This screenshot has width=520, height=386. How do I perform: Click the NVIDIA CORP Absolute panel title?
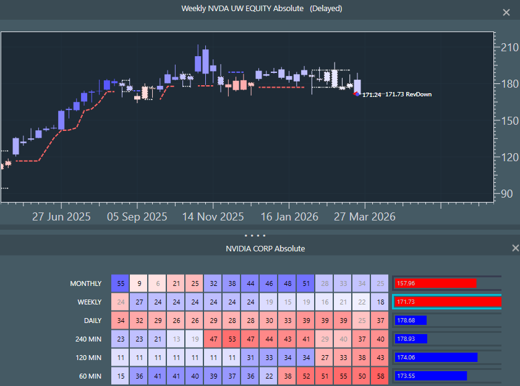pyautogui.click(x=265, y=248)
